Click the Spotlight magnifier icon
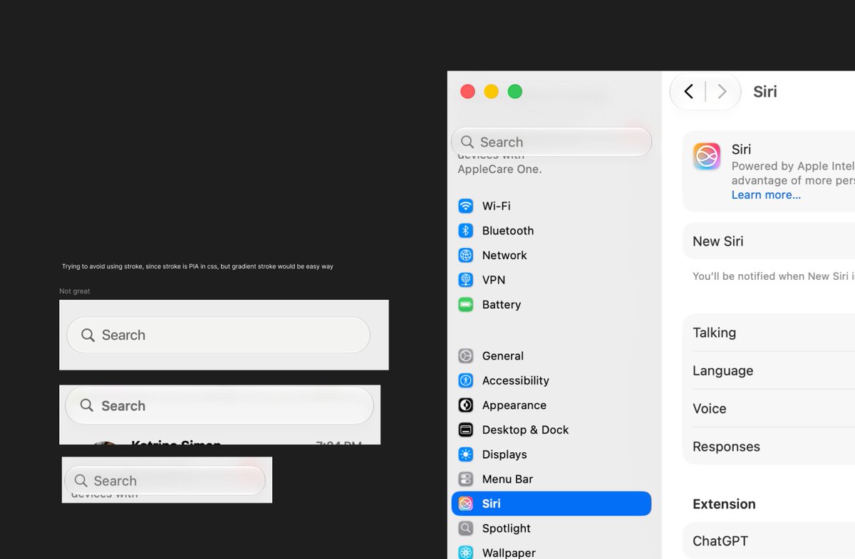 click(466, 528)
